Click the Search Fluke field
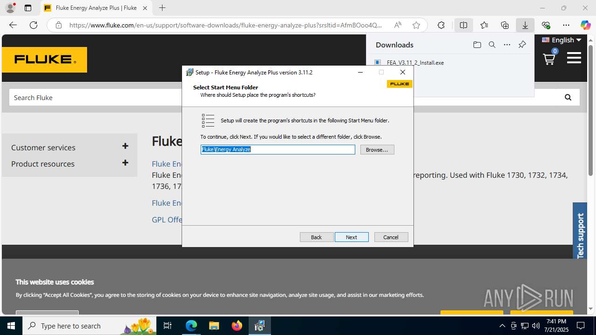This screenshot has height=335, width=596. (95, 98)
